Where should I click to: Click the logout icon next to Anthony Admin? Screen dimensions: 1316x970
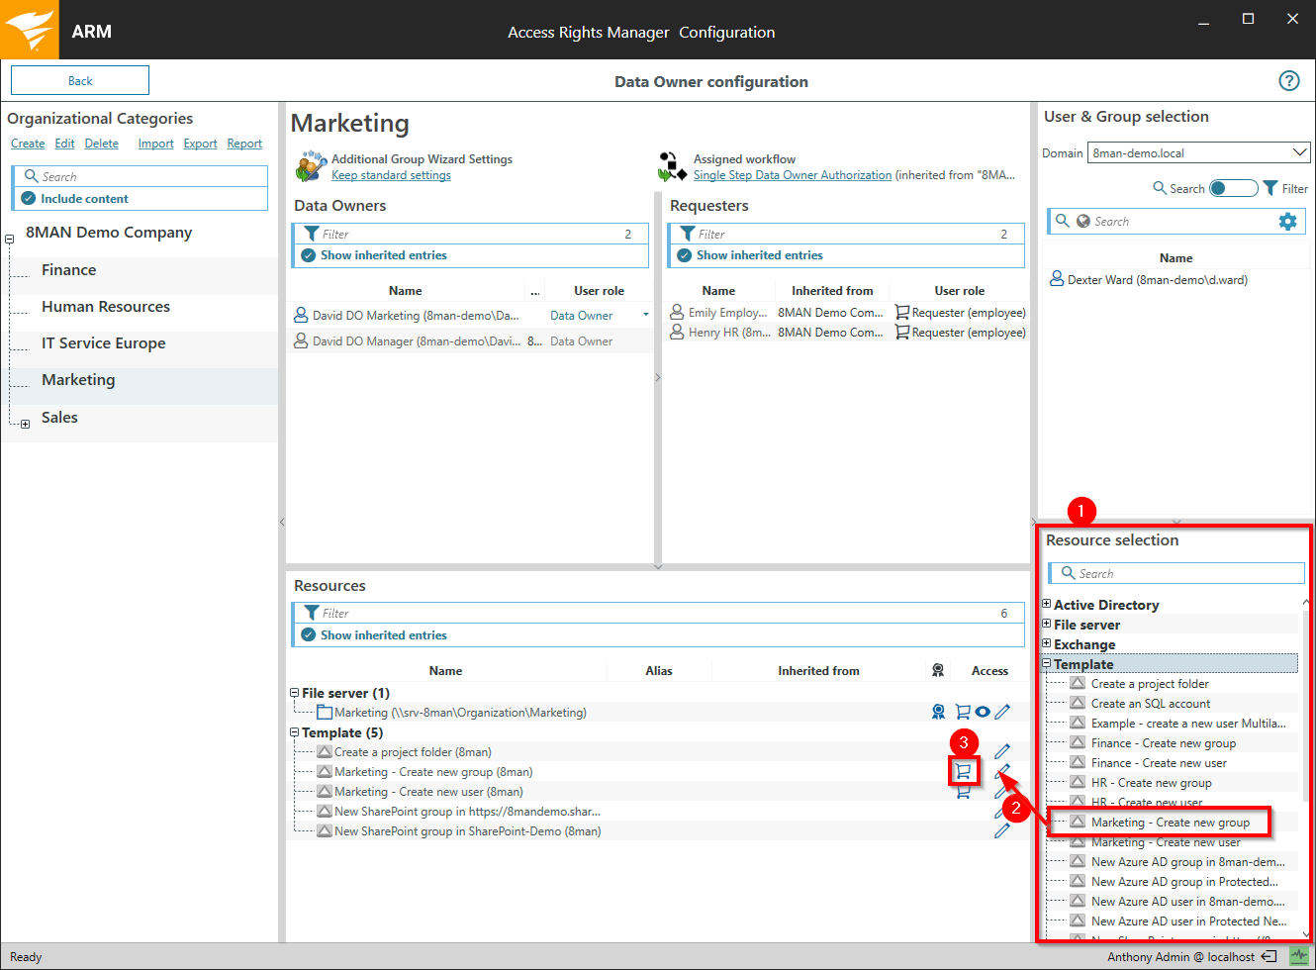[1269, 956]
